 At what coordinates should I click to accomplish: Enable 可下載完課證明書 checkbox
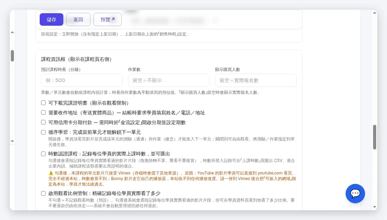pos(43,103)
